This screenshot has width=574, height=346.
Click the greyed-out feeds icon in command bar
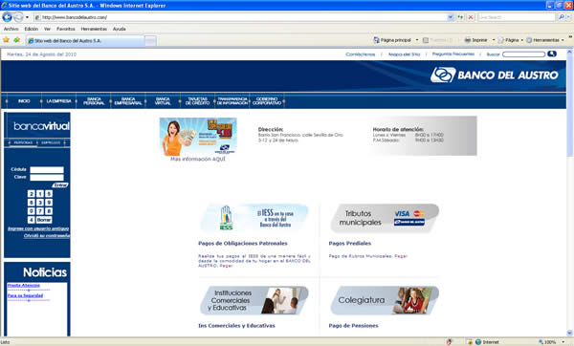(426, 40)
